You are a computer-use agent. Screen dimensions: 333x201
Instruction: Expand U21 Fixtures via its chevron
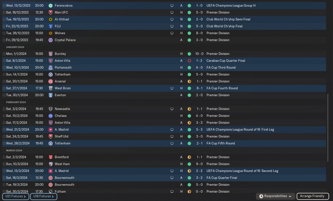point(25,197)
